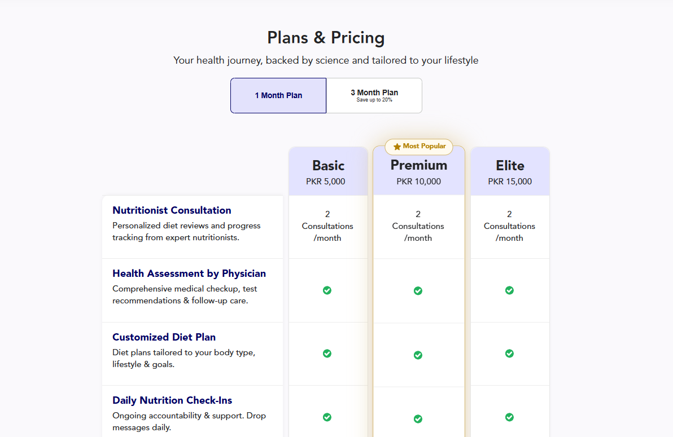Click Elite plan Health Assessment checkmark icon
The image size is (673, 437).
(509, 290)
